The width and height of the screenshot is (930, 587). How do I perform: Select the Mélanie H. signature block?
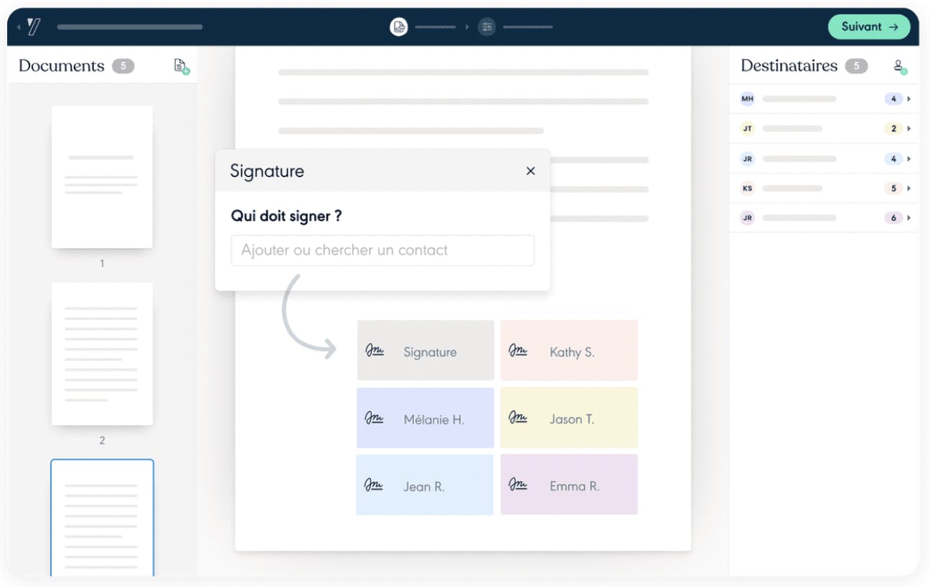(426, 418)
